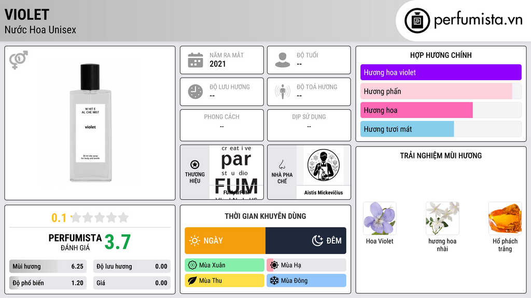This screenshot has width=531, height=298.
Task: Click the Hoa Violet note thumbnail
Action: coord(380,218)
